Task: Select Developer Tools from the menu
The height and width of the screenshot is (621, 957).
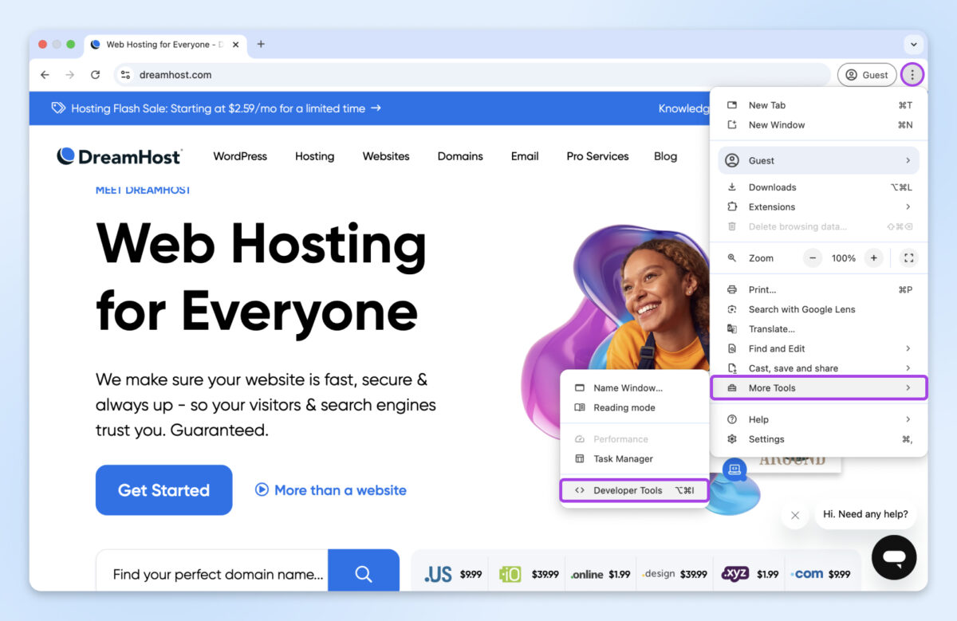Action: tap(629, 490)
